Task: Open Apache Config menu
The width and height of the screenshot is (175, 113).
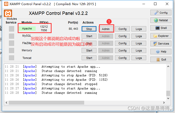Action: [x=122, y=29]
